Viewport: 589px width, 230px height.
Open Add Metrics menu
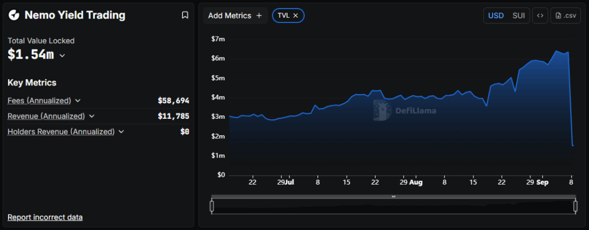tap(235, 15)
